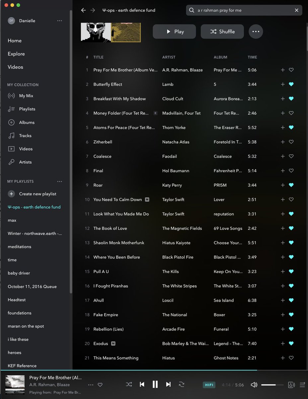
Task: Open Playlists in My Collection
Action: pos(27,109)
